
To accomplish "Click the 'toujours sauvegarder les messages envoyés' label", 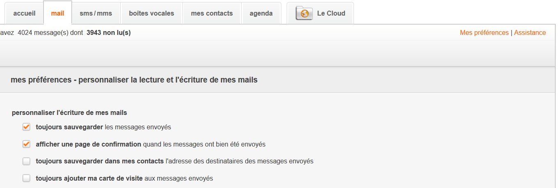I will (x=103, y=127).
